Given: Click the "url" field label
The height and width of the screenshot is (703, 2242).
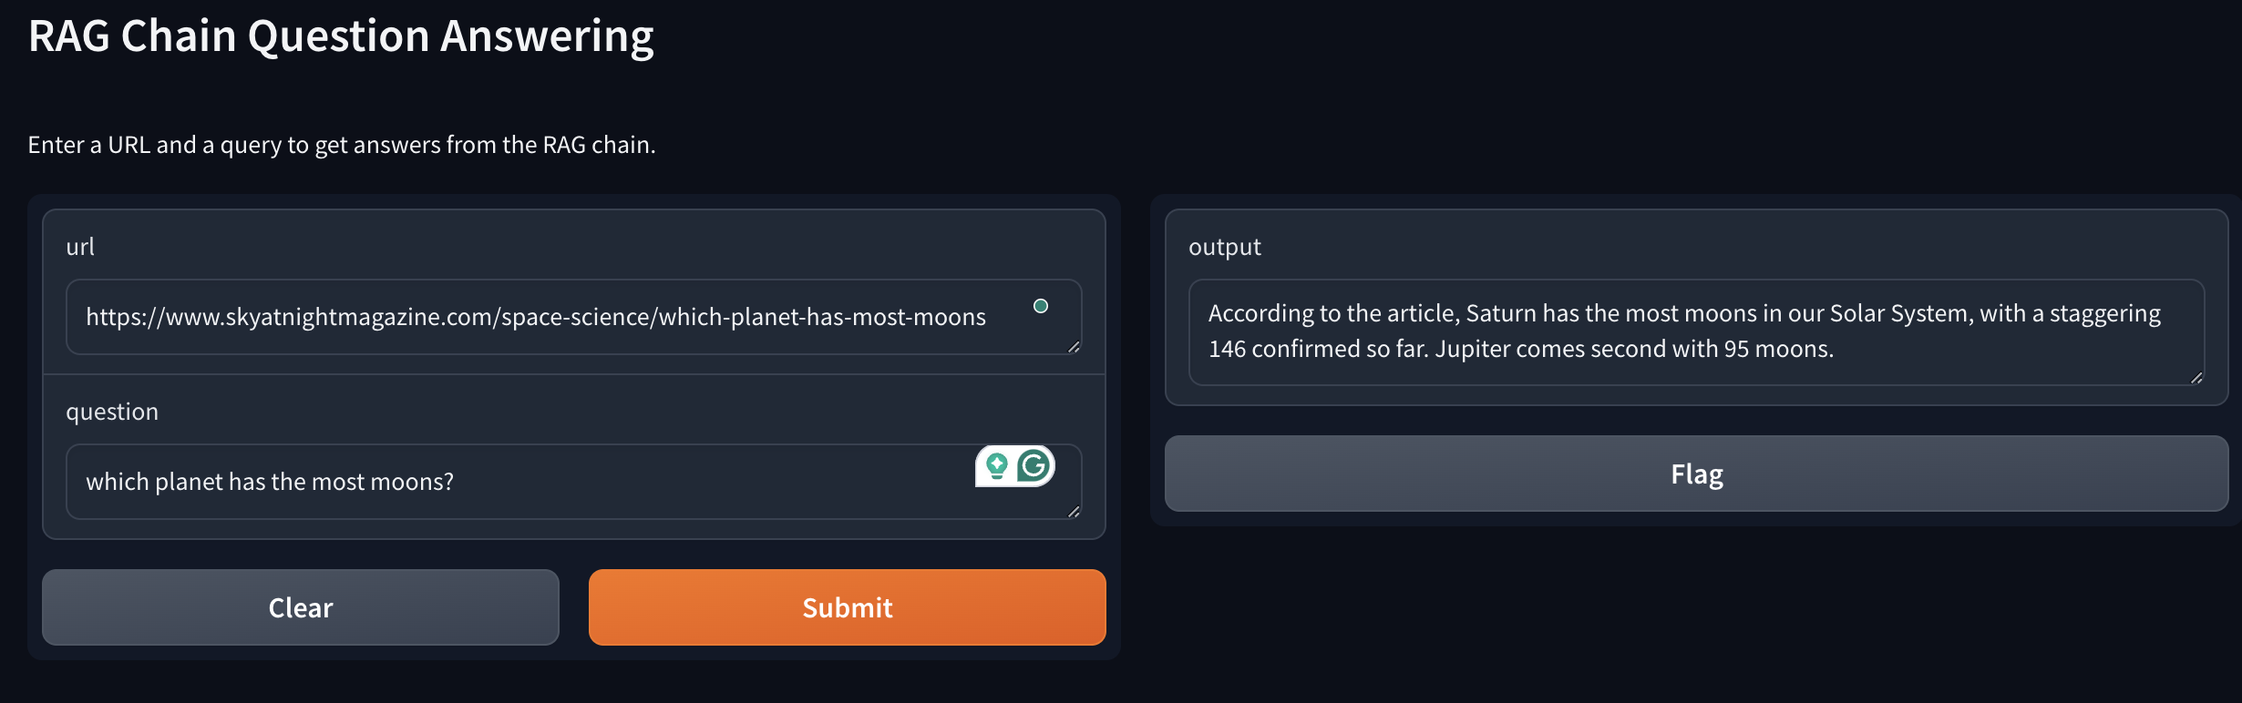Looking at the screenshot, I should (x=80, y=247).
